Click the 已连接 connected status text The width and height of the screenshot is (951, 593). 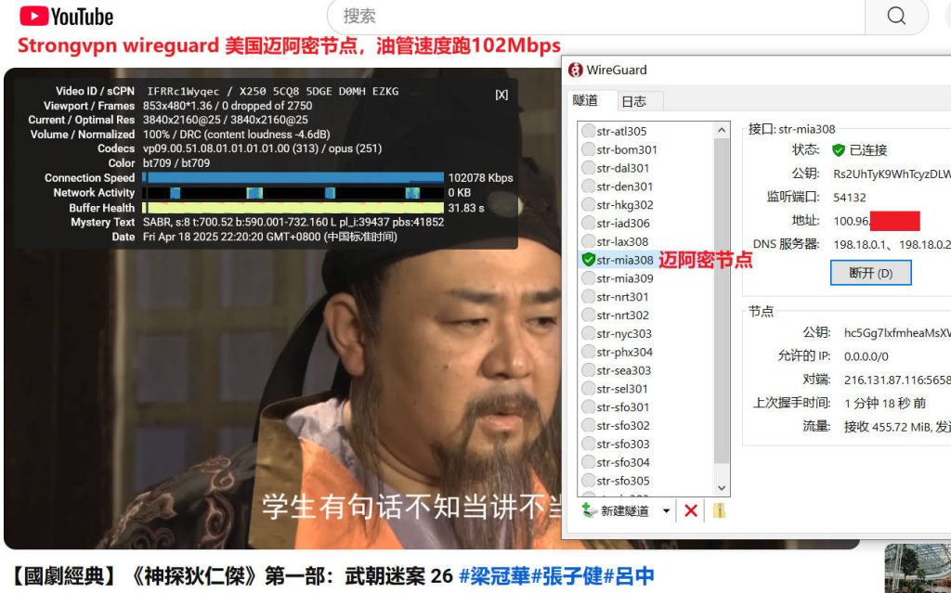point(868,149)
